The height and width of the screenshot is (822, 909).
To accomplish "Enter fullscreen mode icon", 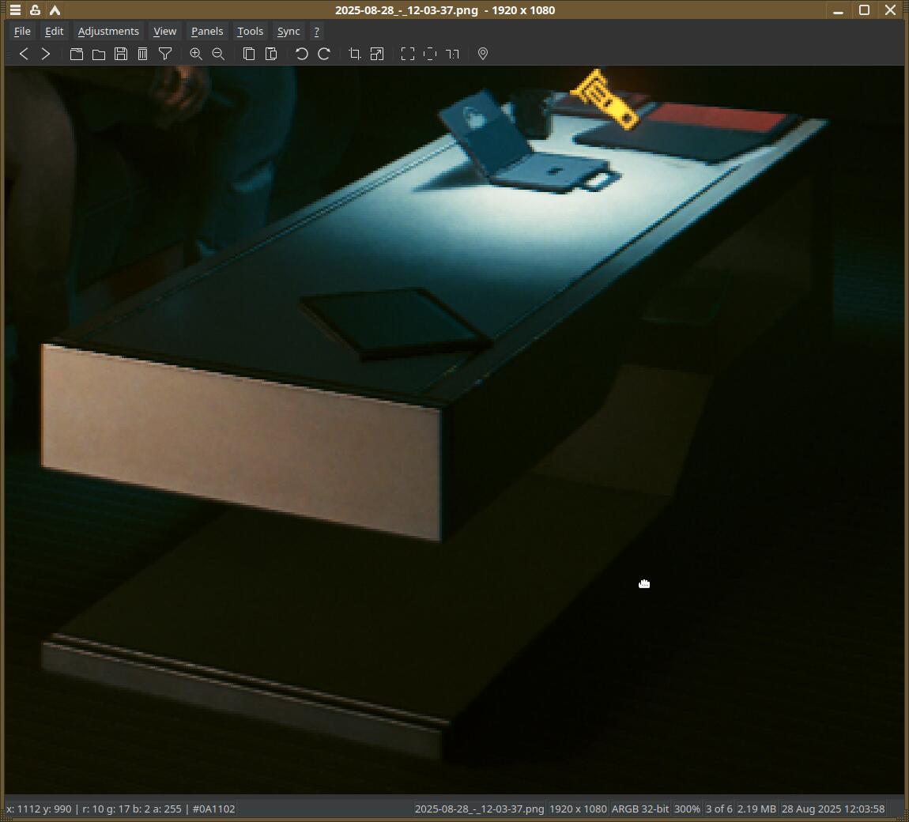I will (x=408, y=54).
